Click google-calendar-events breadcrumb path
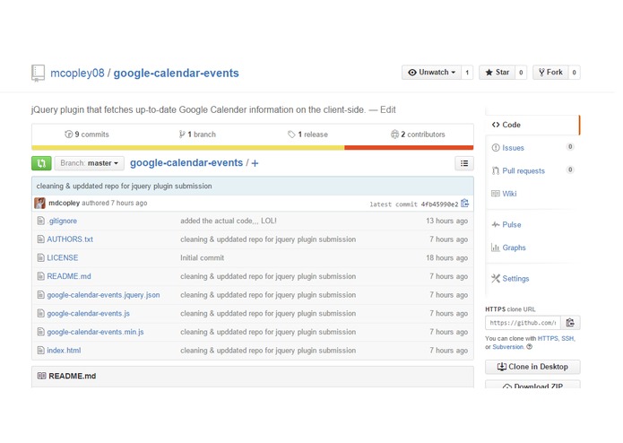 (x=186, y=163)
